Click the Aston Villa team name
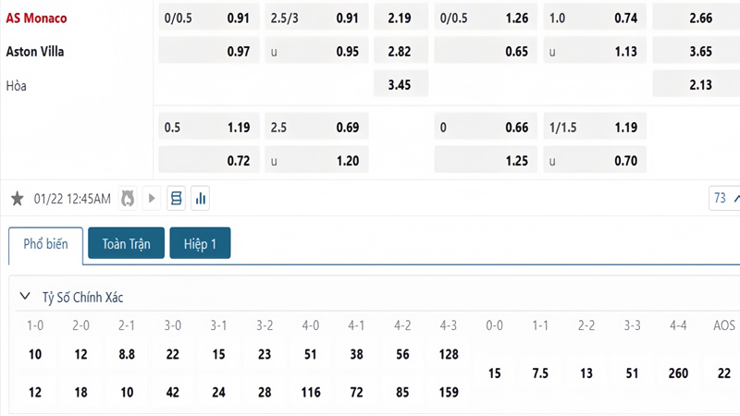Viewport: 740px width, 416px height. coord(35,52)
